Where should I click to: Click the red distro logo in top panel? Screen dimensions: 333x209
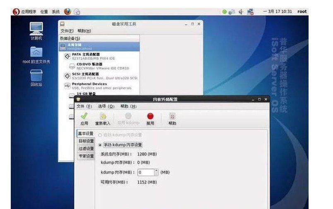(x=16, y=12)
